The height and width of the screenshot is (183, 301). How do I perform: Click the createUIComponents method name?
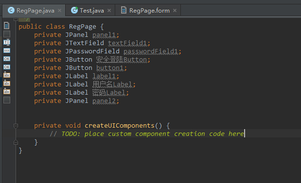120,126
